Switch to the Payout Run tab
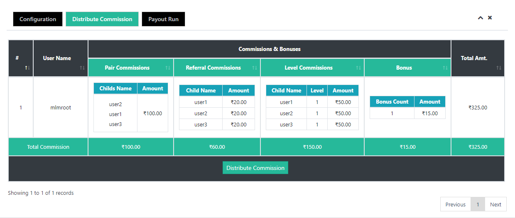The width and height of the screenshot is (515, 218). click(163, 19)
